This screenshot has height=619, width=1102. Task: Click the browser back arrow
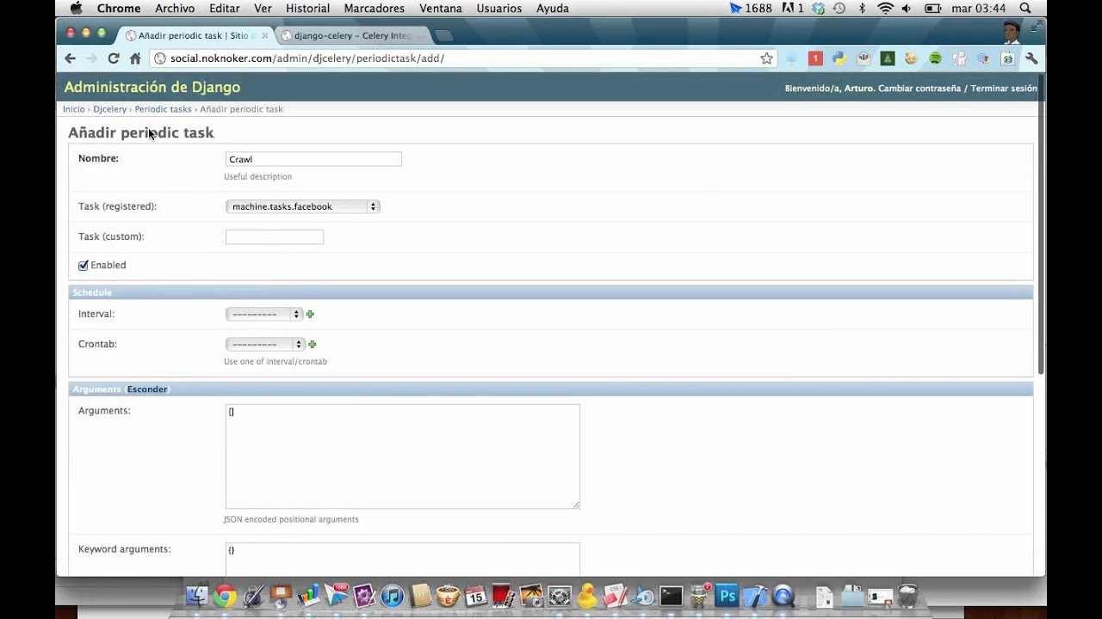point(71,58)
